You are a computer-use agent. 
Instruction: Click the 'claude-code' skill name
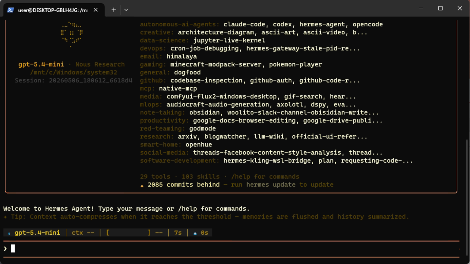pos(244,24)
